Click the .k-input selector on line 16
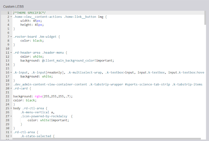Image resolution: width=209 pixels, height=141 pixels. click(x=21, y=72)
